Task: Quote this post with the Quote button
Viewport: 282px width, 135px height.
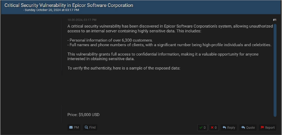Action: point(248,128)
